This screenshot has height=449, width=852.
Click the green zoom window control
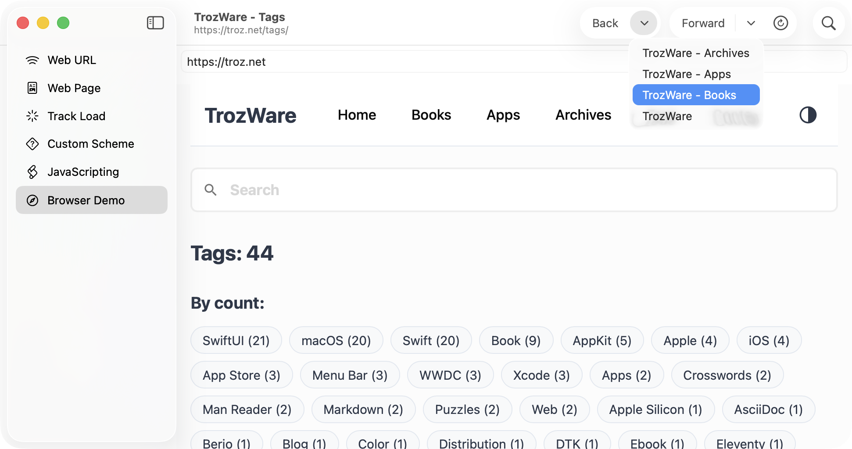[63, 22]
